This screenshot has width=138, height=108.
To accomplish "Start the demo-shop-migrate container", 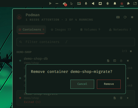I will [128, 98].
